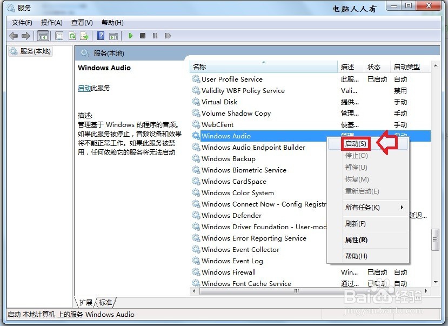Click the horizontal scrollbar thumb

[x=297, y=291]
